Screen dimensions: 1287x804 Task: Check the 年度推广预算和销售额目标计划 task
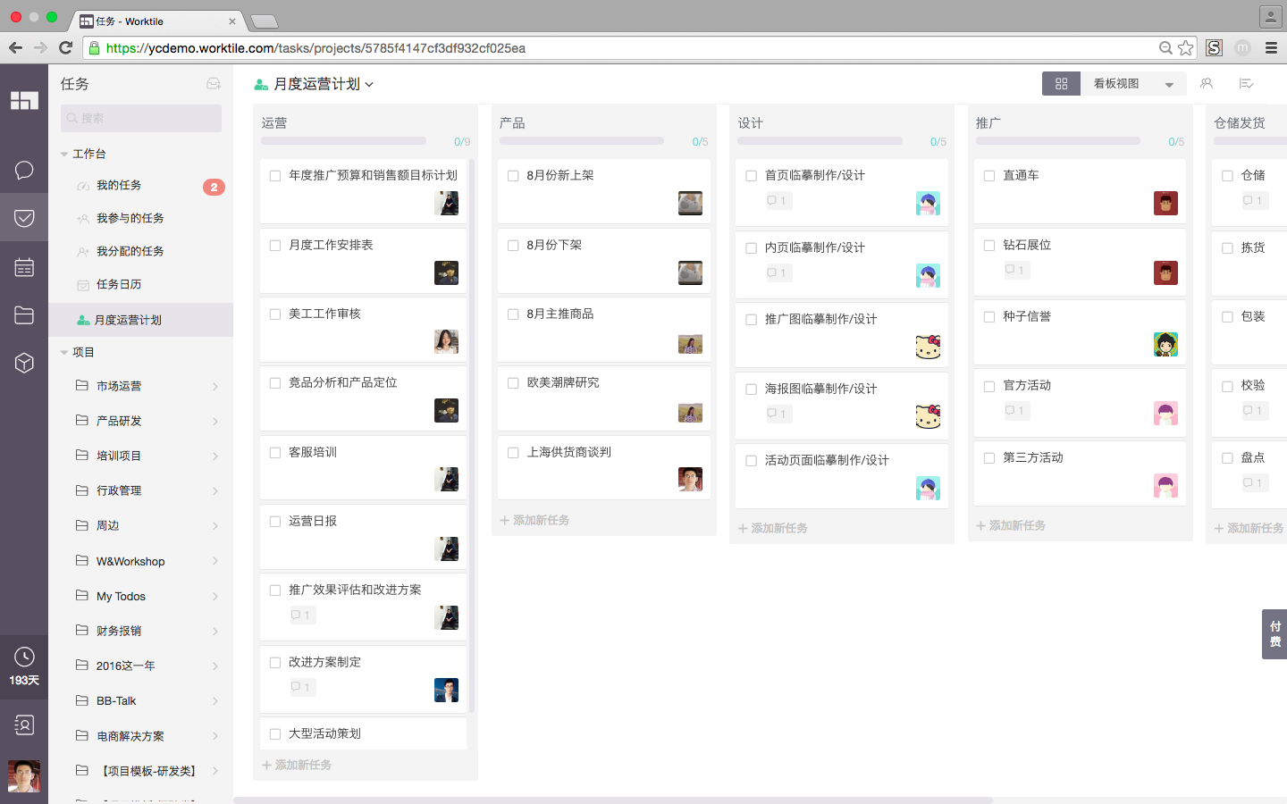(275, 176)
